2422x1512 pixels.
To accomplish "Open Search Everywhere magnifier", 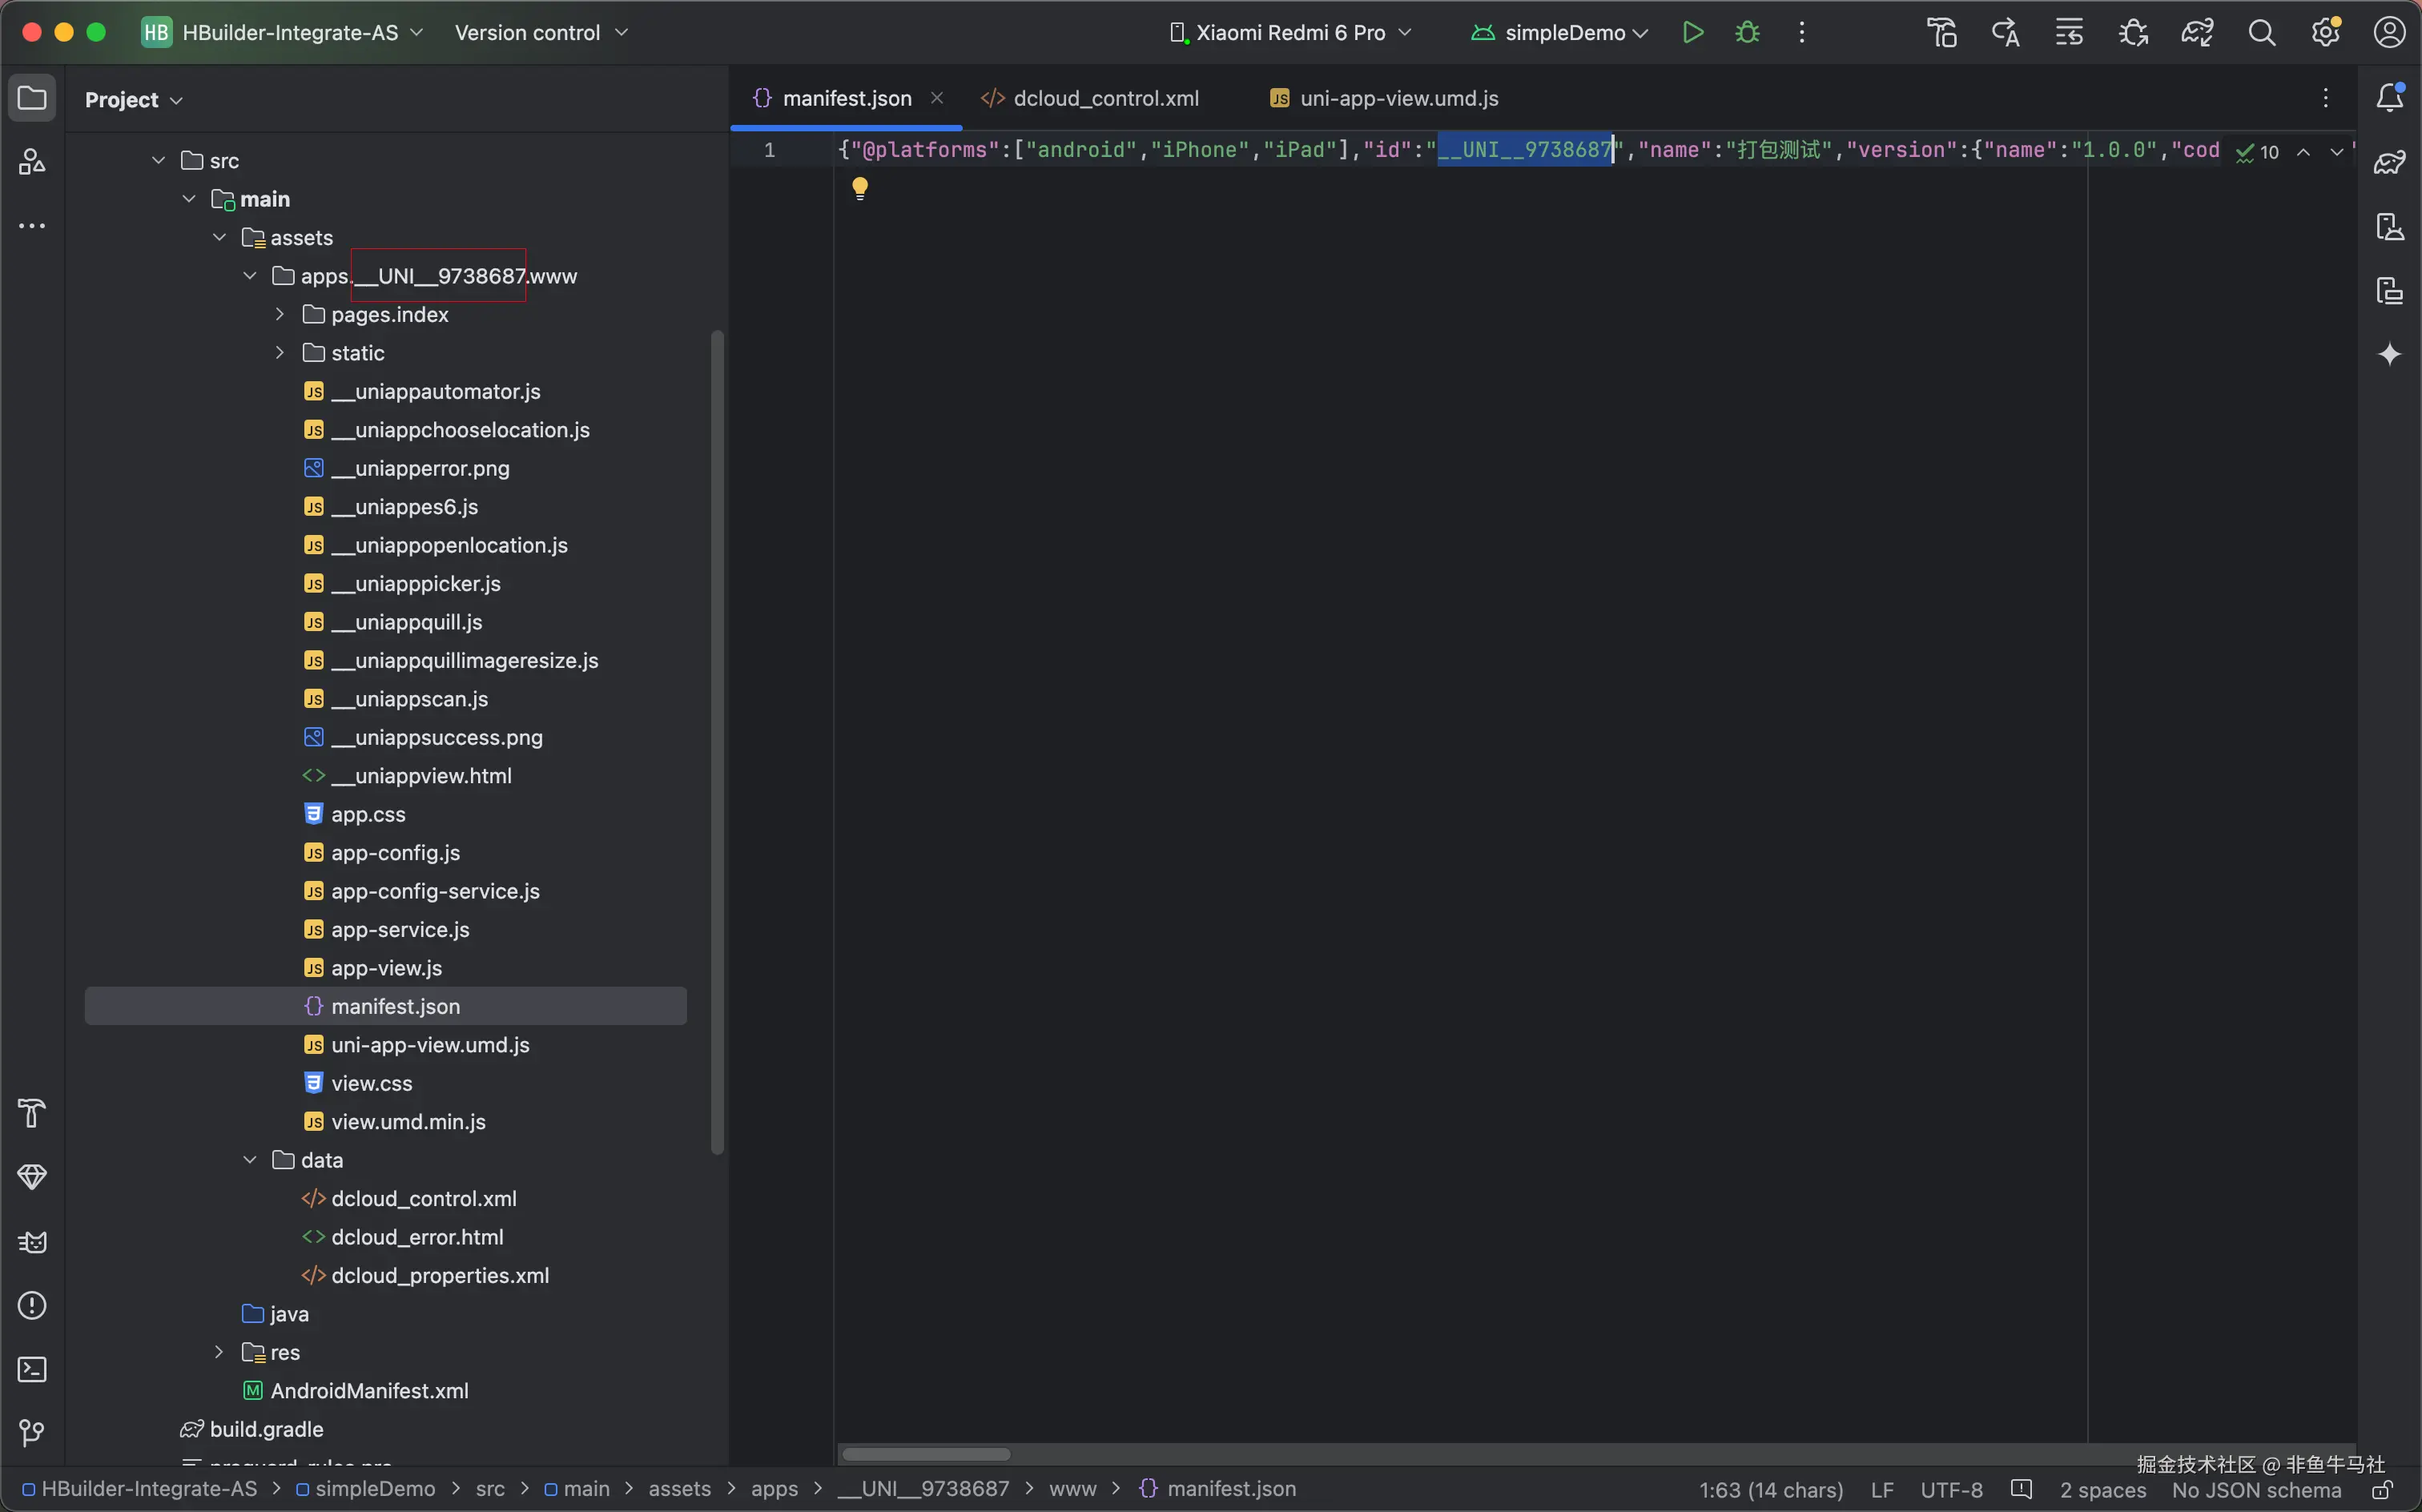I will [x=2261, y=33].
